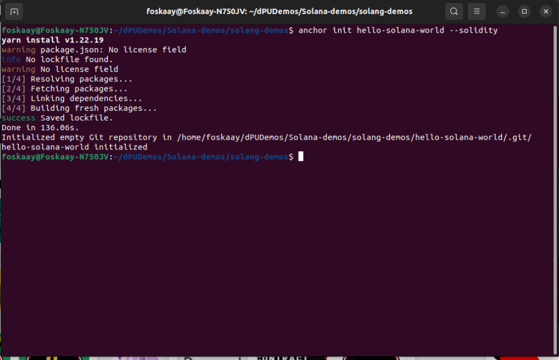The image size is (559, 360).
Task: Close the terminal window
Action: click(546, 12)
